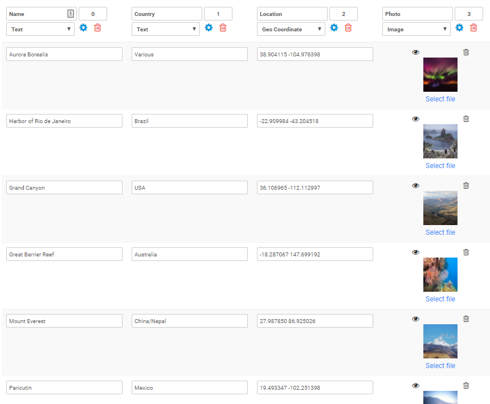Click the Grand Canyon photo thumbnail

pos(440,208)
